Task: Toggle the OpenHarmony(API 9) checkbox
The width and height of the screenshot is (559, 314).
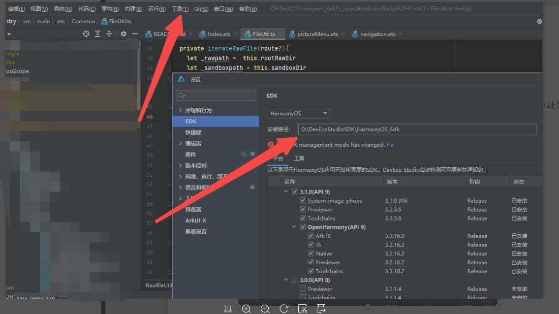Action: pyautogui.click(x=303, y=227)
